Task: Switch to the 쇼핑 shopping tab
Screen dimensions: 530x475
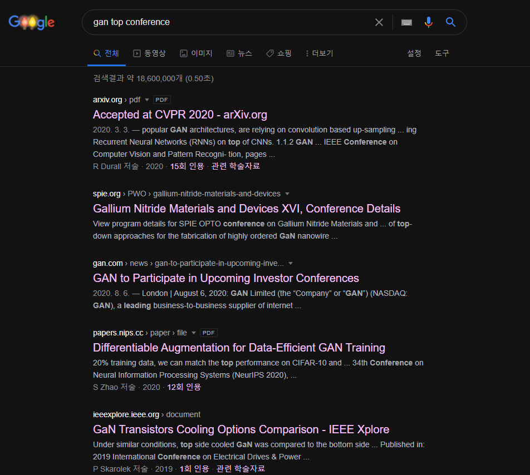Action: click(x=279, y=53)
